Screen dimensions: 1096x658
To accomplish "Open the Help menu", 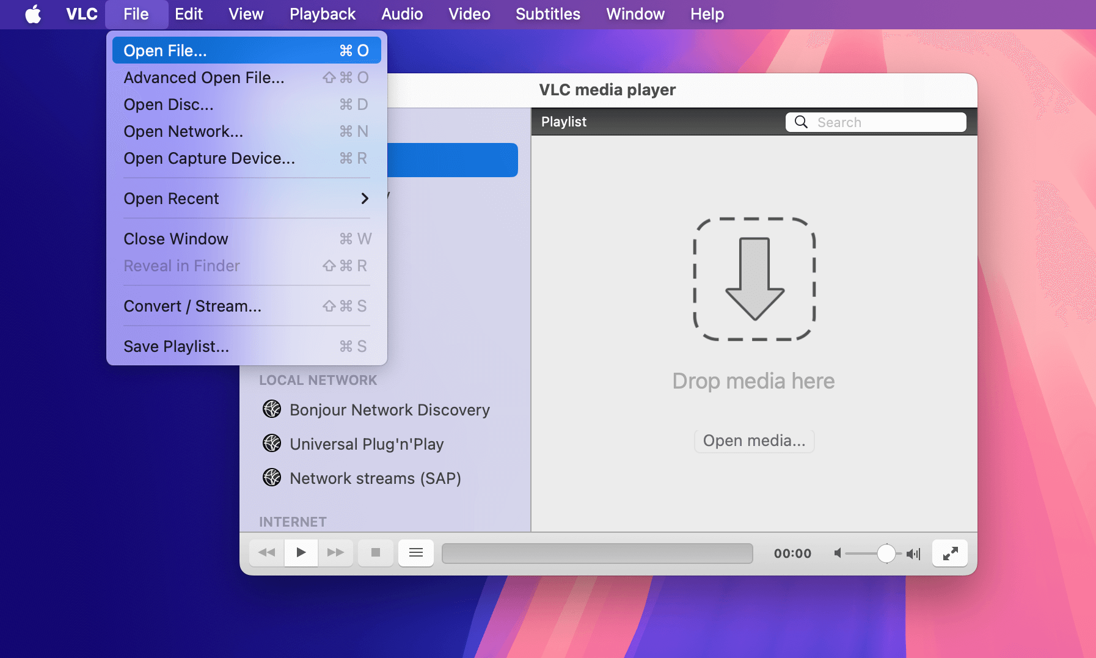I will [x=707, y=14].
